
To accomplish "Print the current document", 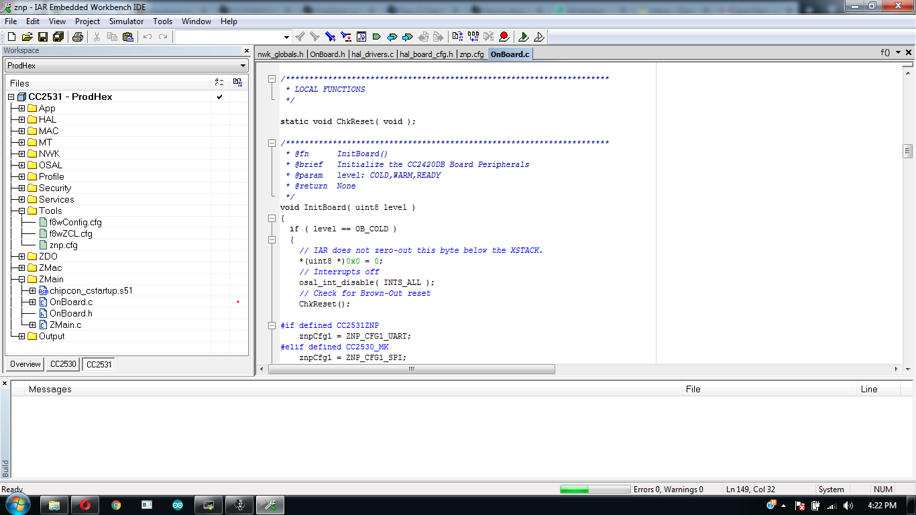I will 78,37.
